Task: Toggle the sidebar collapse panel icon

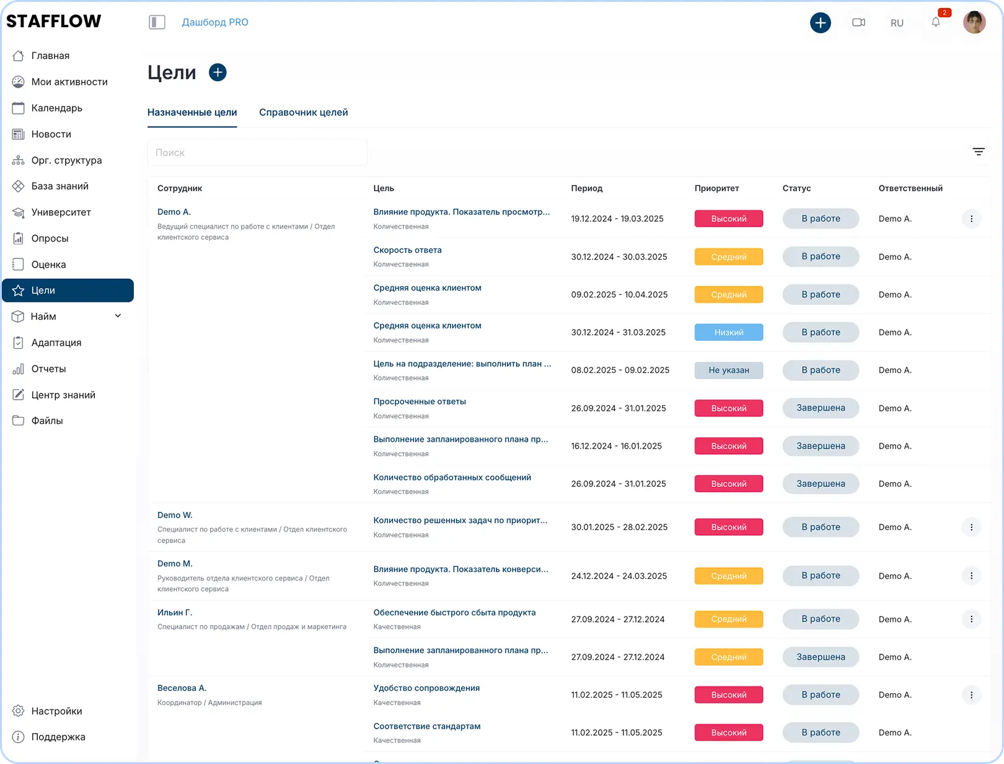Action: (x=157, y=22)
